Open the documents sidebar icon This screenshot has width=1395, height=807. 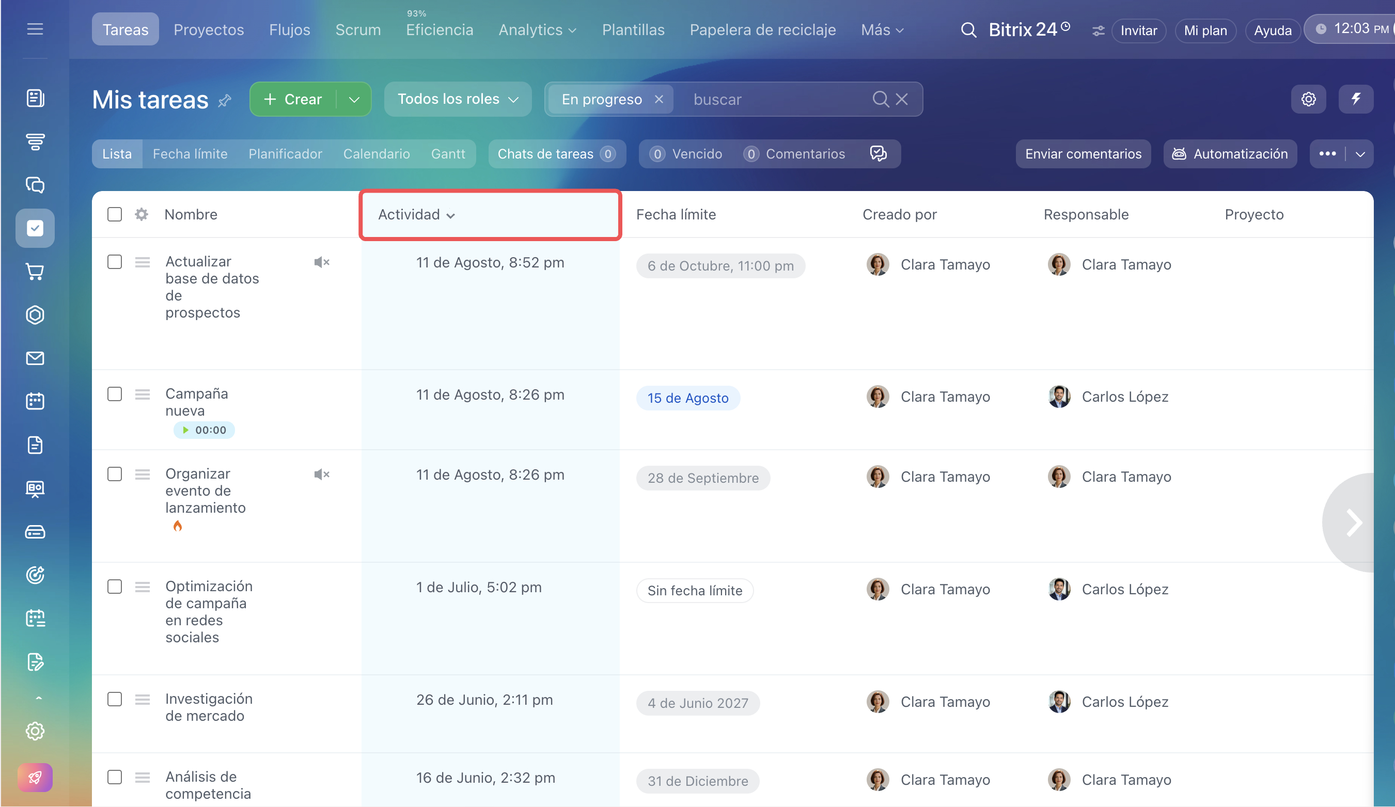point(35,445)
